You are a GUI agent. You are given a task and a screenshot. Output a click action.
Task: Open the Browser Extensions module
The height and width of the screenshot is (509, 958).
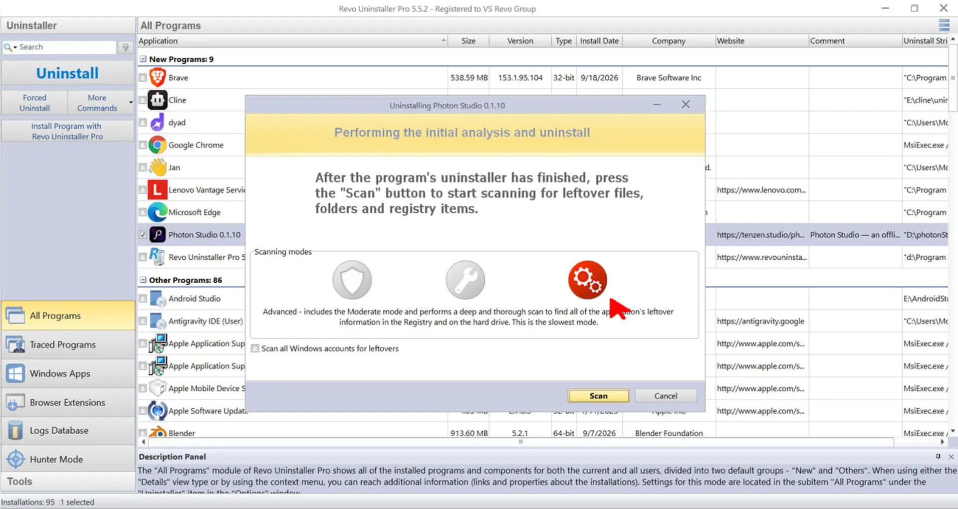pyautogui.click(x=68, y=402)
